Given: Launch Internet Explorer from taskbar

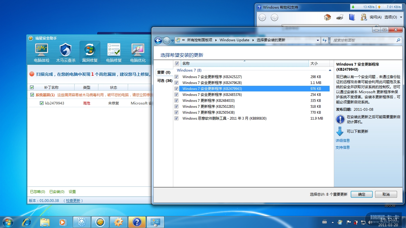Looking at the screenshot, I should coord(27,222).
